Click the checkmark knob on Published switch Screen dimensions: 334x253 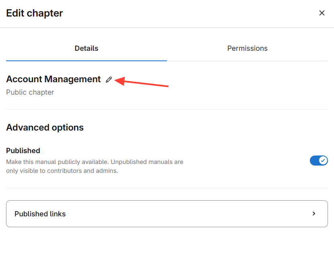pos(323,161)
